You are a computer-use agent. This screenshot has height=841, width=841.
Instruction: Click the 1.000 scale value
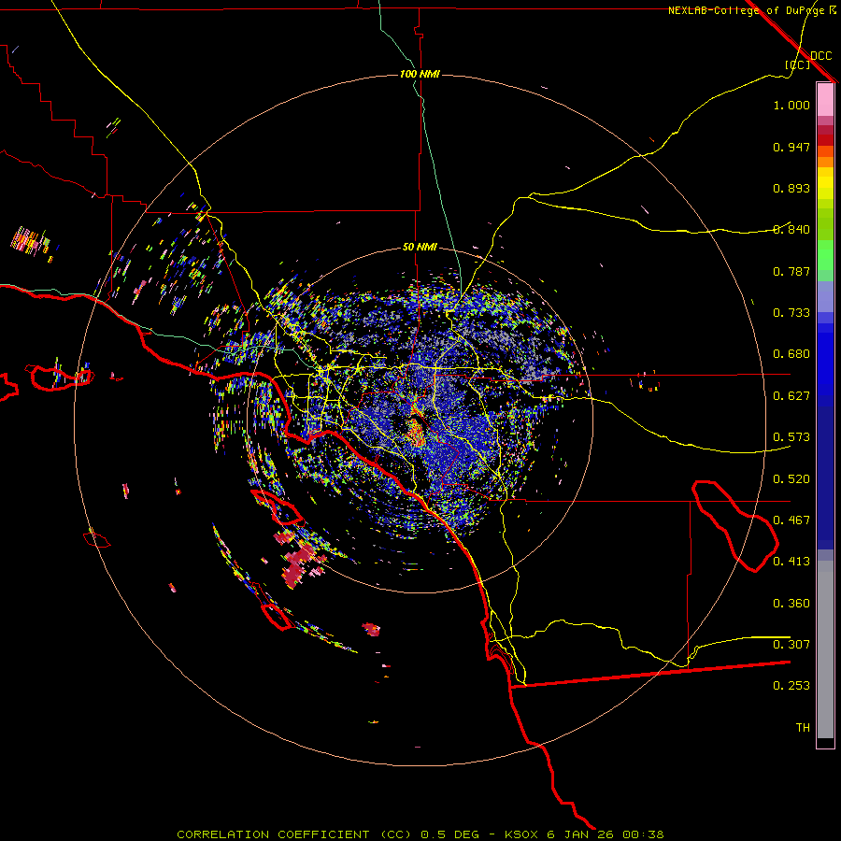(791, 105)
